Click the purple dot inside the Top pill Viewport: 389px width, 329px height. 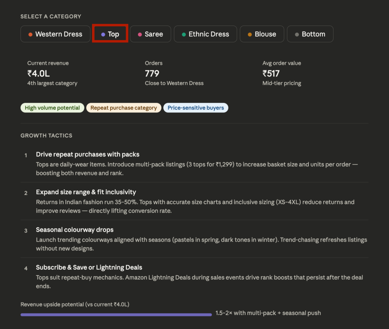point(103,34)
